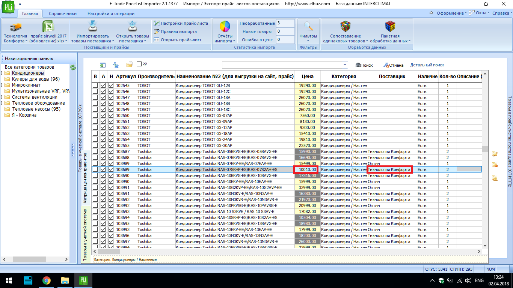Click the Сопоставление одинаковых товаров Rubik's cube icon

tap(346, 27)
